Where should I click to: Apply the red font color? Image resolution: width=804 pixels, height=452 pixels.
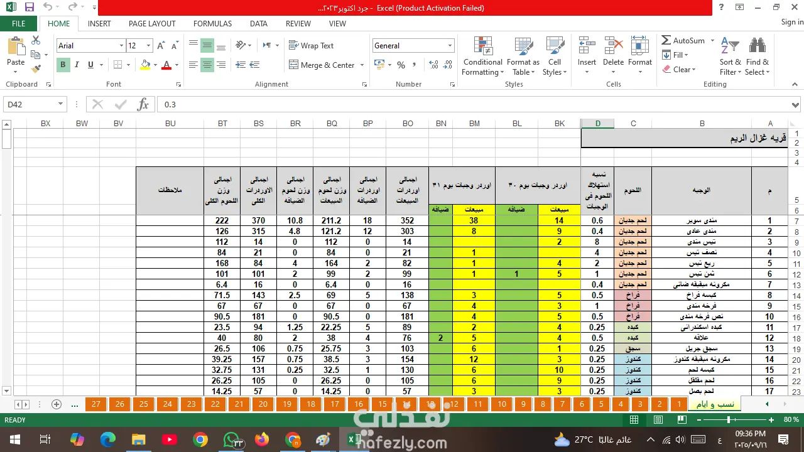[166, 65]
